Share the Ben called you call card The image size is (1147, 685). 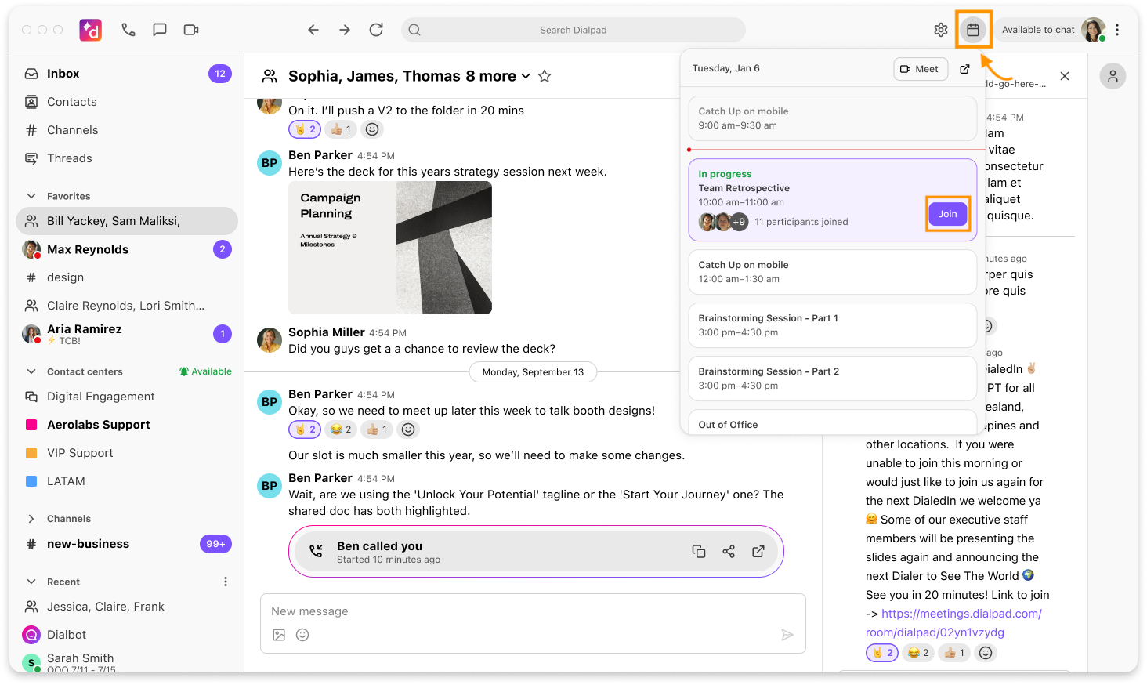729,552
